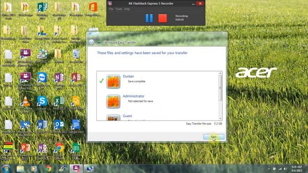Open the Access 2013 desktop shortcut
The height and width of the screenshot is (173, 308).
pyautogui.click(x=76, y=80)
